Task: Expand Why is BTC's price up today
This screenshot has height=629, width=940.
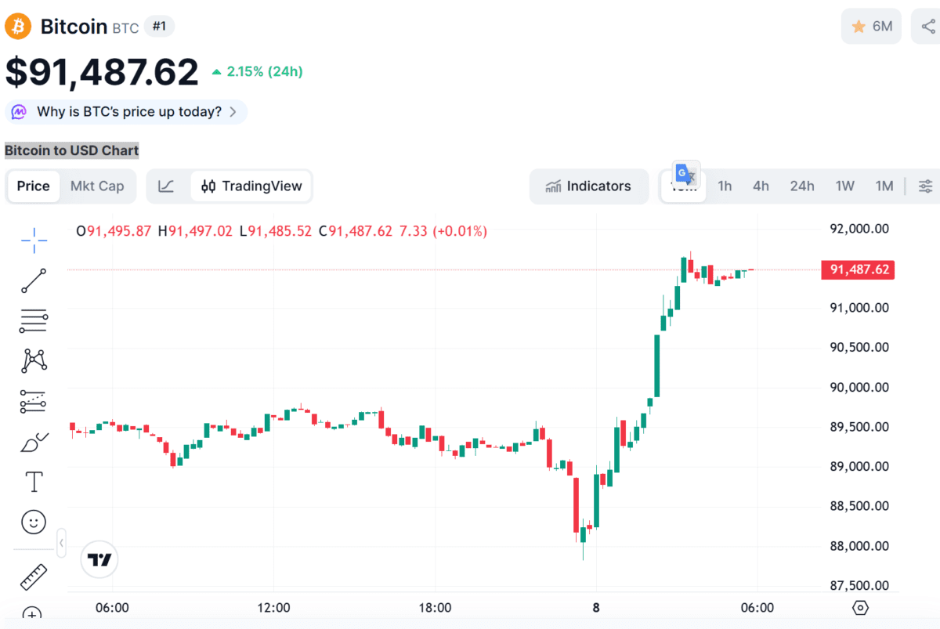Action: click(126, 112)
